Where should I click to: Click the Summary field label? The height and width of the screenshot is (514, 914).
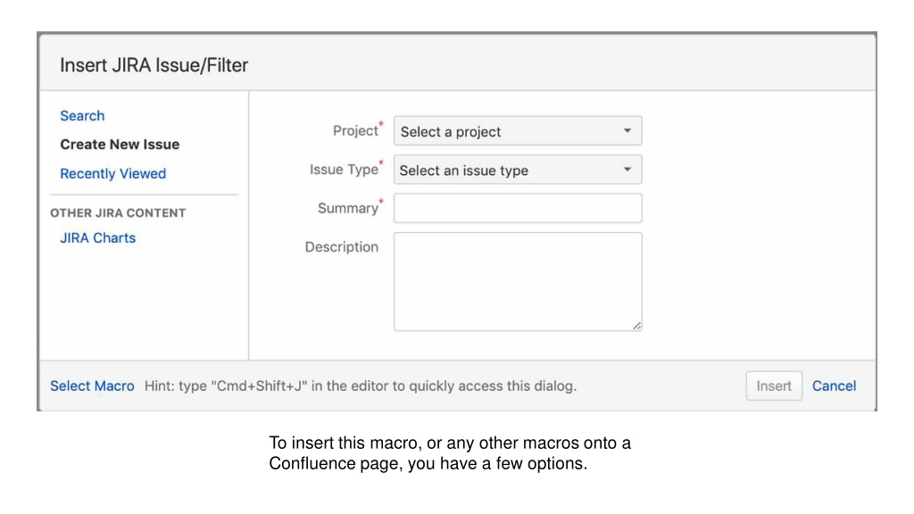tap(348, 208)
